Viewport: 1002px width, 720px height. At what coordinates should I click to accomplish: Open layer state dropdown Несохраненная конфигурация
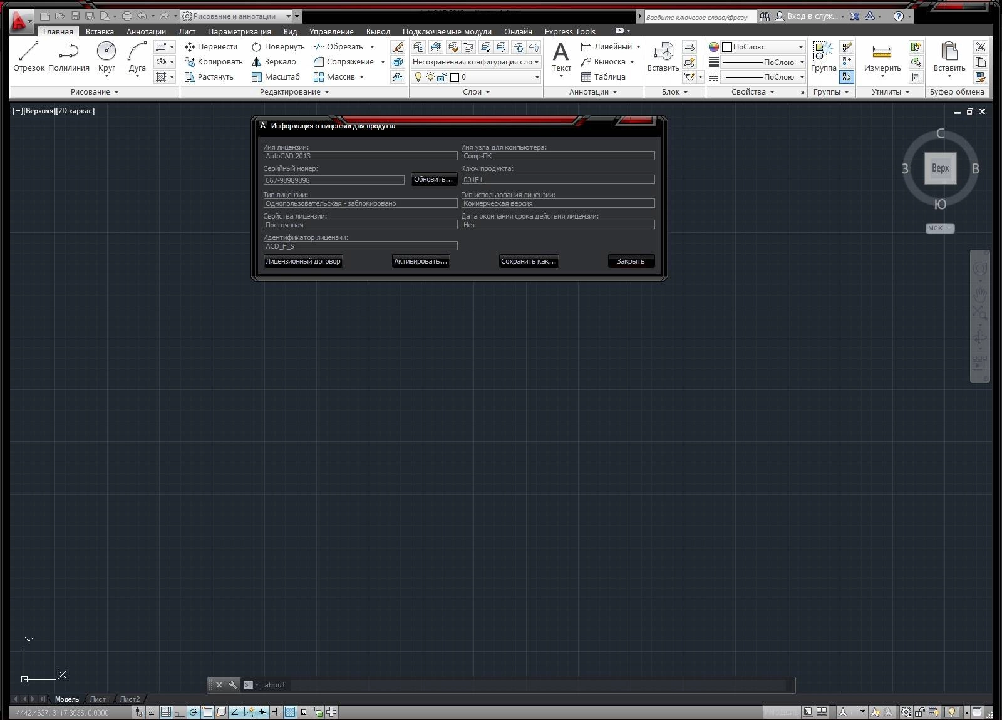point(476,62)
